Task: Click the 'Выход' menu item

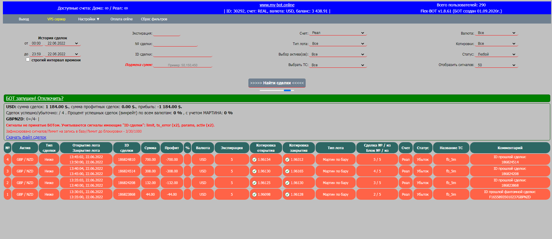Action: tap(24, 19)
